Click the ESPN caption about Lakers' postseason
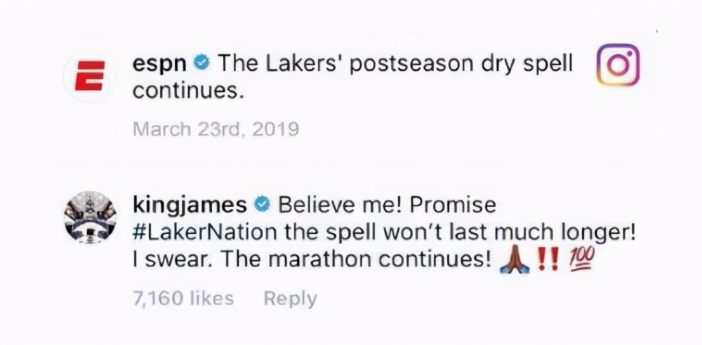The width and height of the screenshot is (702, 345). point(353,77)
